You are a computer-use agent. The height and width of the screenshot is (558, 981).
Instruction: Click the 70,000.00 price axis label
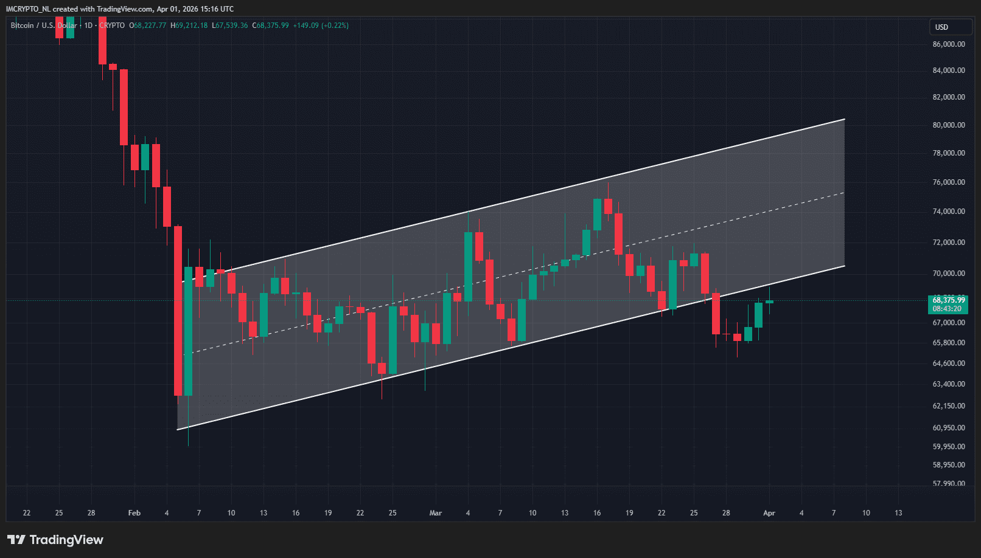(948, 274)
